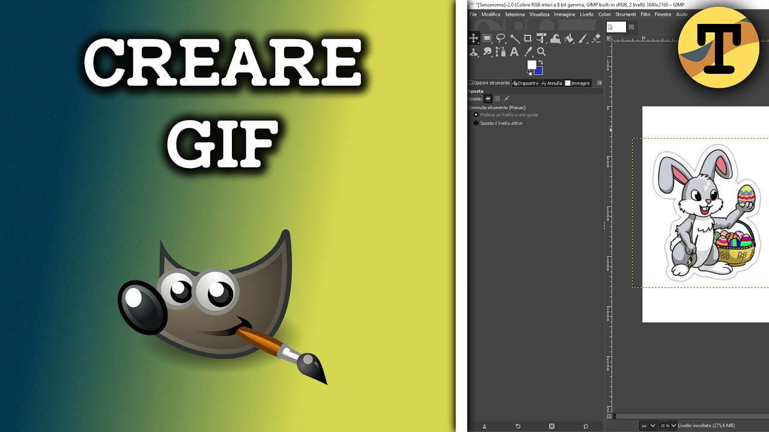769x432 pixels.
Task: Switch to Immagini tab
Action: pyautogui.click(x=577, y=83)
